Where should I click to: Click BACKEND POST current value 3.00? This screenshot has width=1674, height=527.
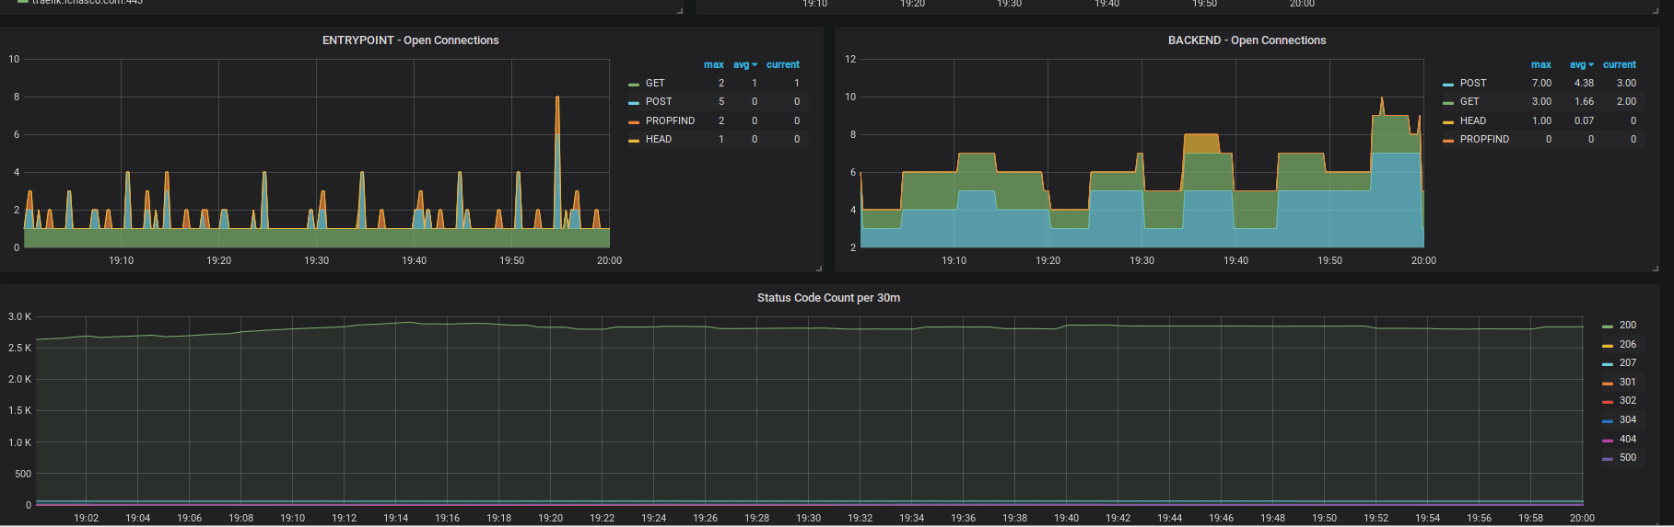1626,83
